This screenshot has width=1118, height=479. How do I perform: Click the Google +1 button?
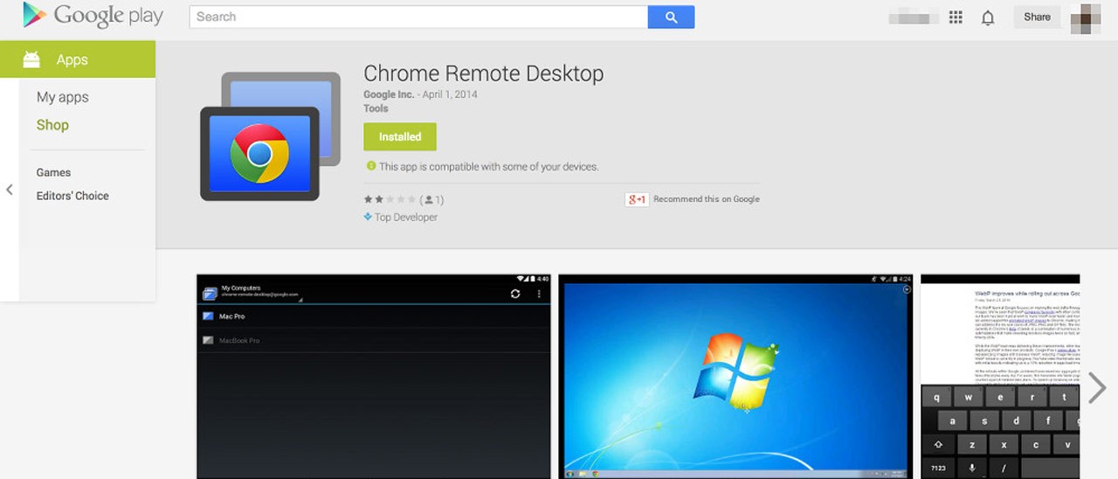[x=636, y=199]
